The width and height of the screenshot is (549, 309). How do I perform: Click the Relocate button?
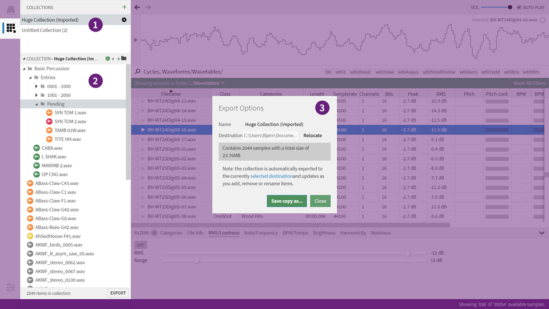click(313, 136)
